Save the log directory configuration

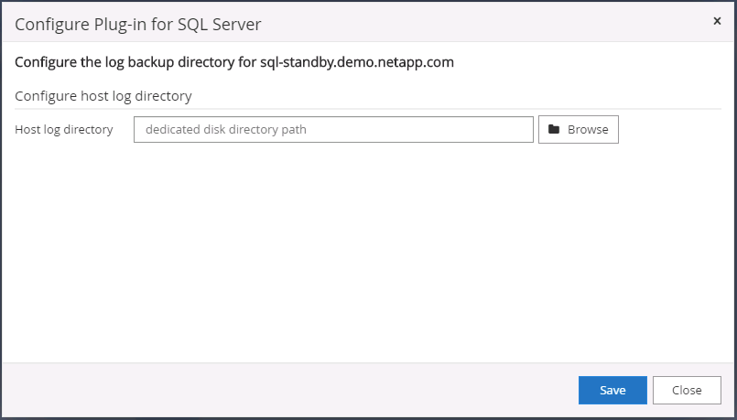coord(612,390)
